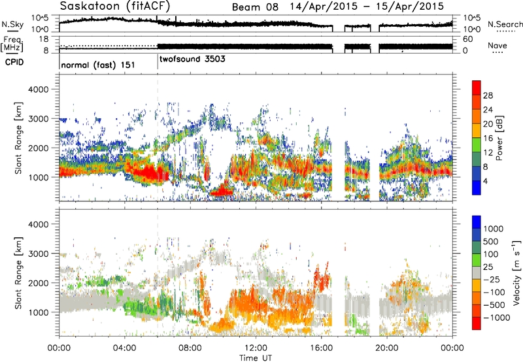The height and width of the screenshot is (362, 523).
Task: Click the "4" label on the power colorbar
Action: point(486,182)
